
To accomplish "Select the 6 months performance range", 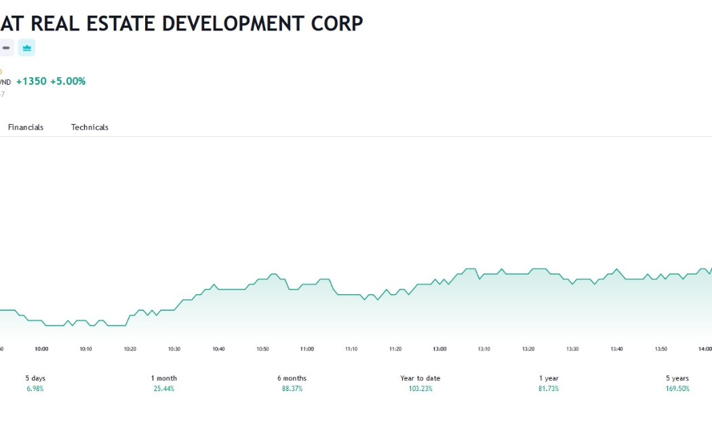I will [292, 383].
